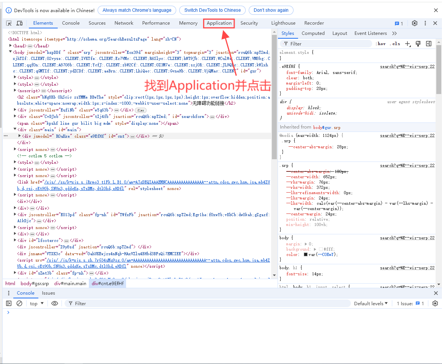Expand the div with id searchform
The width and height of the screenshot is (442, 364).
coord(15,116)
